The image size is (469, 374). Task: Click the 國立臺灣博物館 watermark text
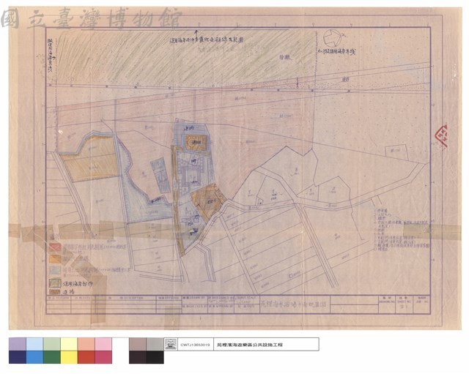(91, 18)
